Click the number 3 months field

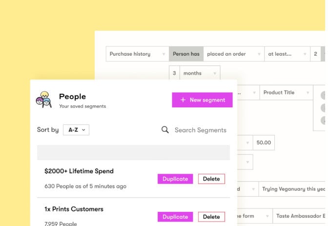click(x=174, y=73)
